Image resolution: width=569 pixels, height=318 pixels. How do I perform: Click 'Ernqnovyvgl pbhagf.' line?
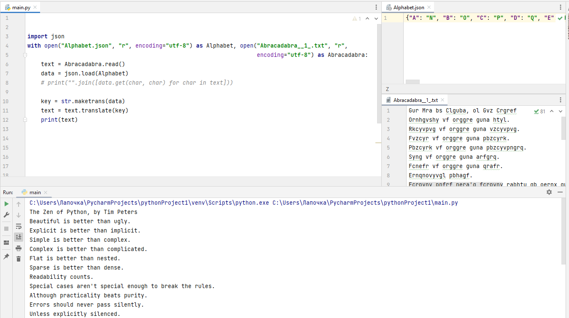pos(441,176)
